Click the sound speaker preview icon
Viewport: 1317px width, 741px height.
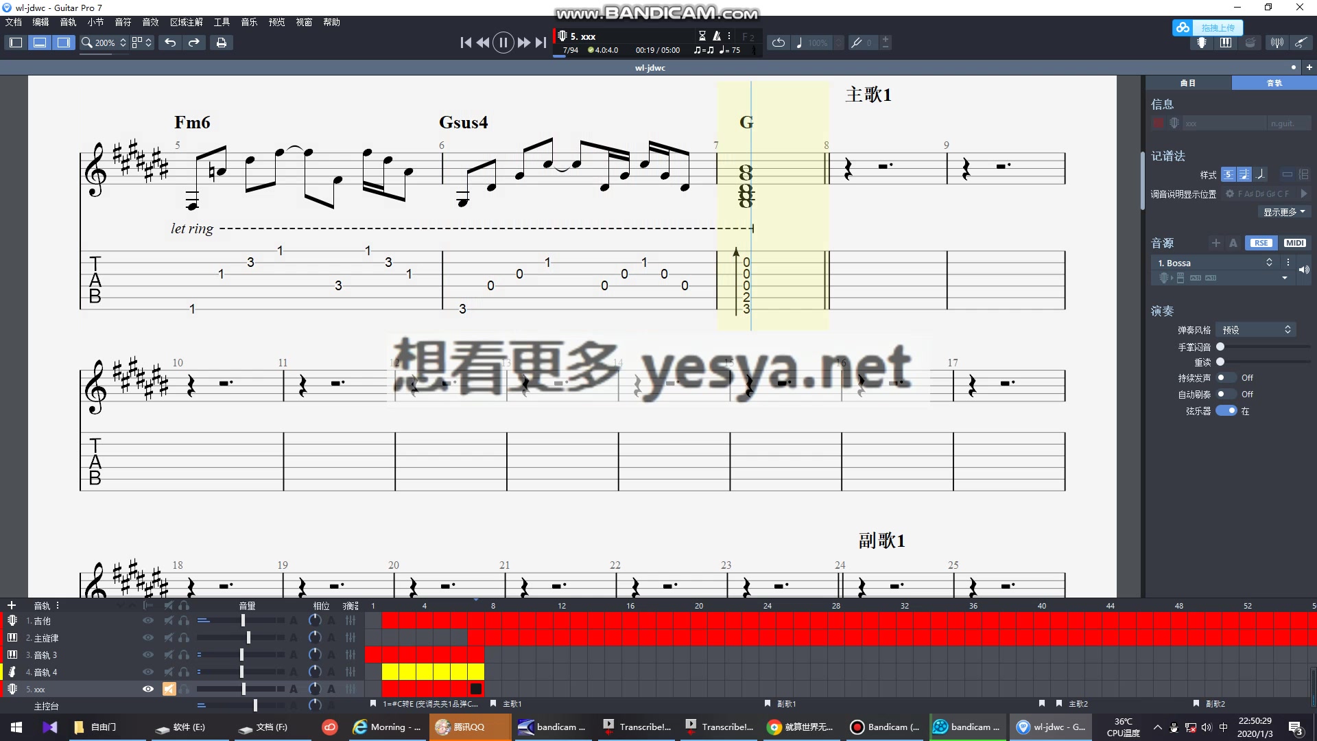click(1304, 270)
